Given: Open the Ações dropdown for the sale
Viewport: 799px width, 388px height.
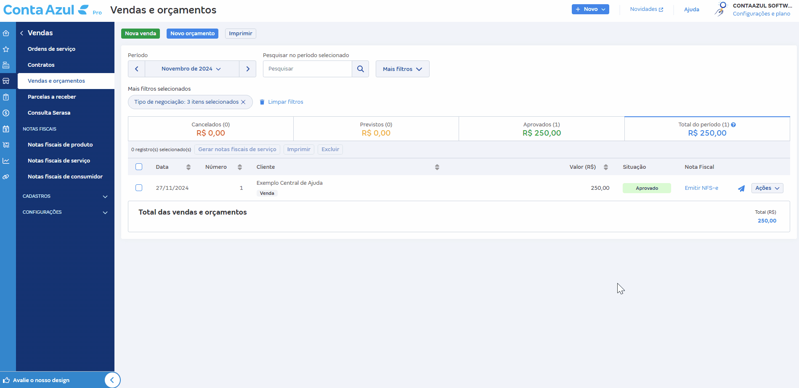Looking at the screenshot, I should tap(767, 188).
